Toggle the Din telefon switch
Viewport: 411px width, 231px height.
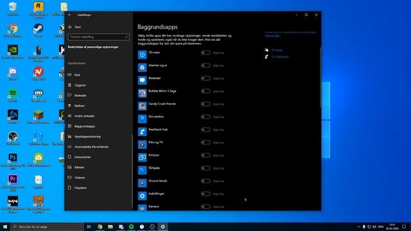click(205, 117)
